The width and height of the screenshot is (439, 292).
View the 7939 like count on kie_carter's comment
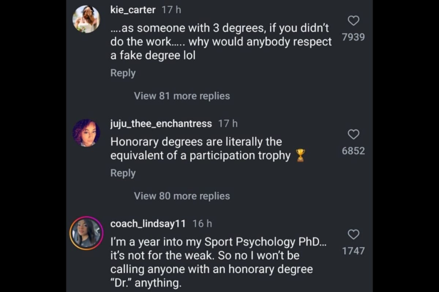(x=353, y=37)
